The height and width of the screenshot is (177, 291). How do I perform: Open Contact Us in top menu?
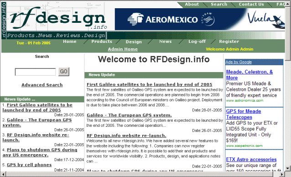point(251,4)
